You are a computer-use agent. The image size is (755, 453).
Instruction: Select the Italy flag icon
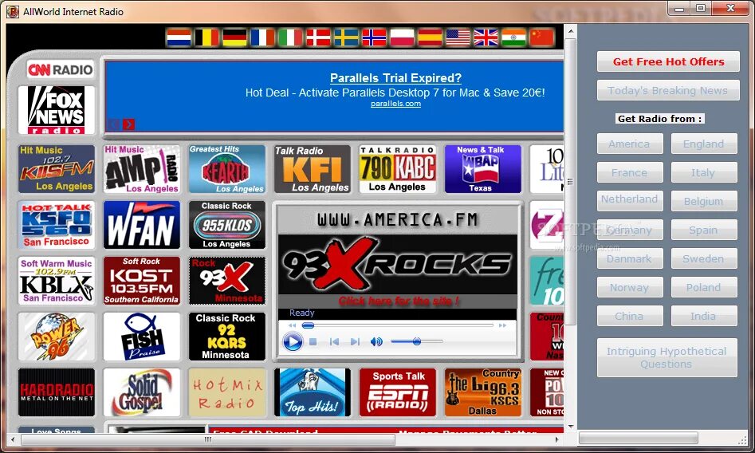[x=290, y=37]
